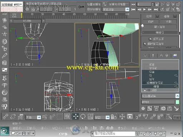Save the scene with the floppy disk icon
183x137 pixels.
coord(24,133)
